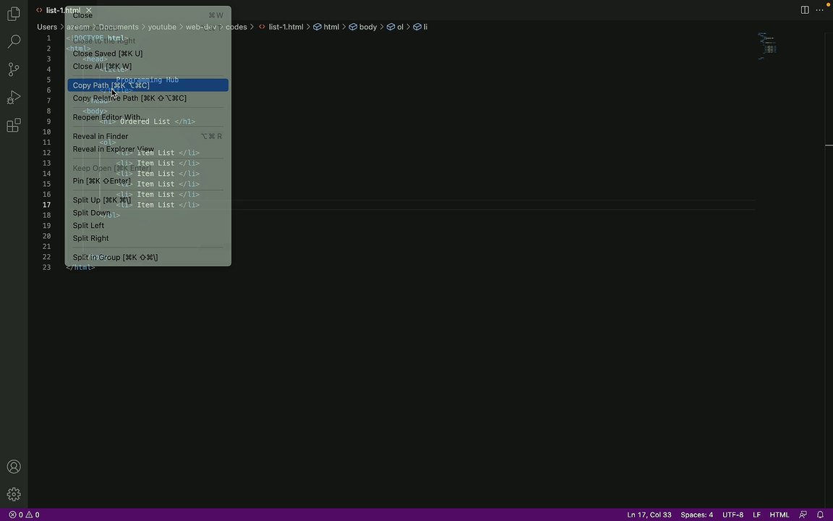Expand the body breadcrumb element
Image resolution: width=833 pixels, height=521 pixels.
pos(367,27)
